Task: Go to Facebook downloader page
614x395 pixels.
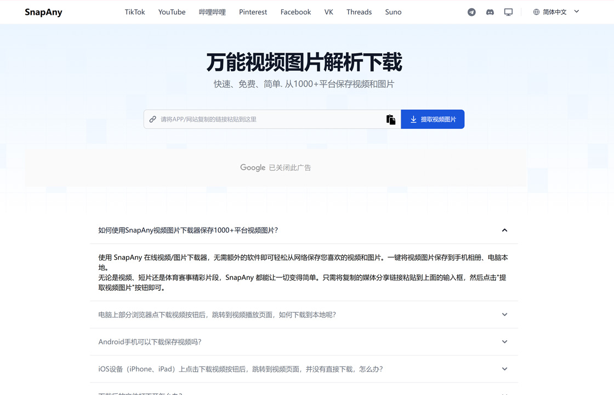Action: 295,12
